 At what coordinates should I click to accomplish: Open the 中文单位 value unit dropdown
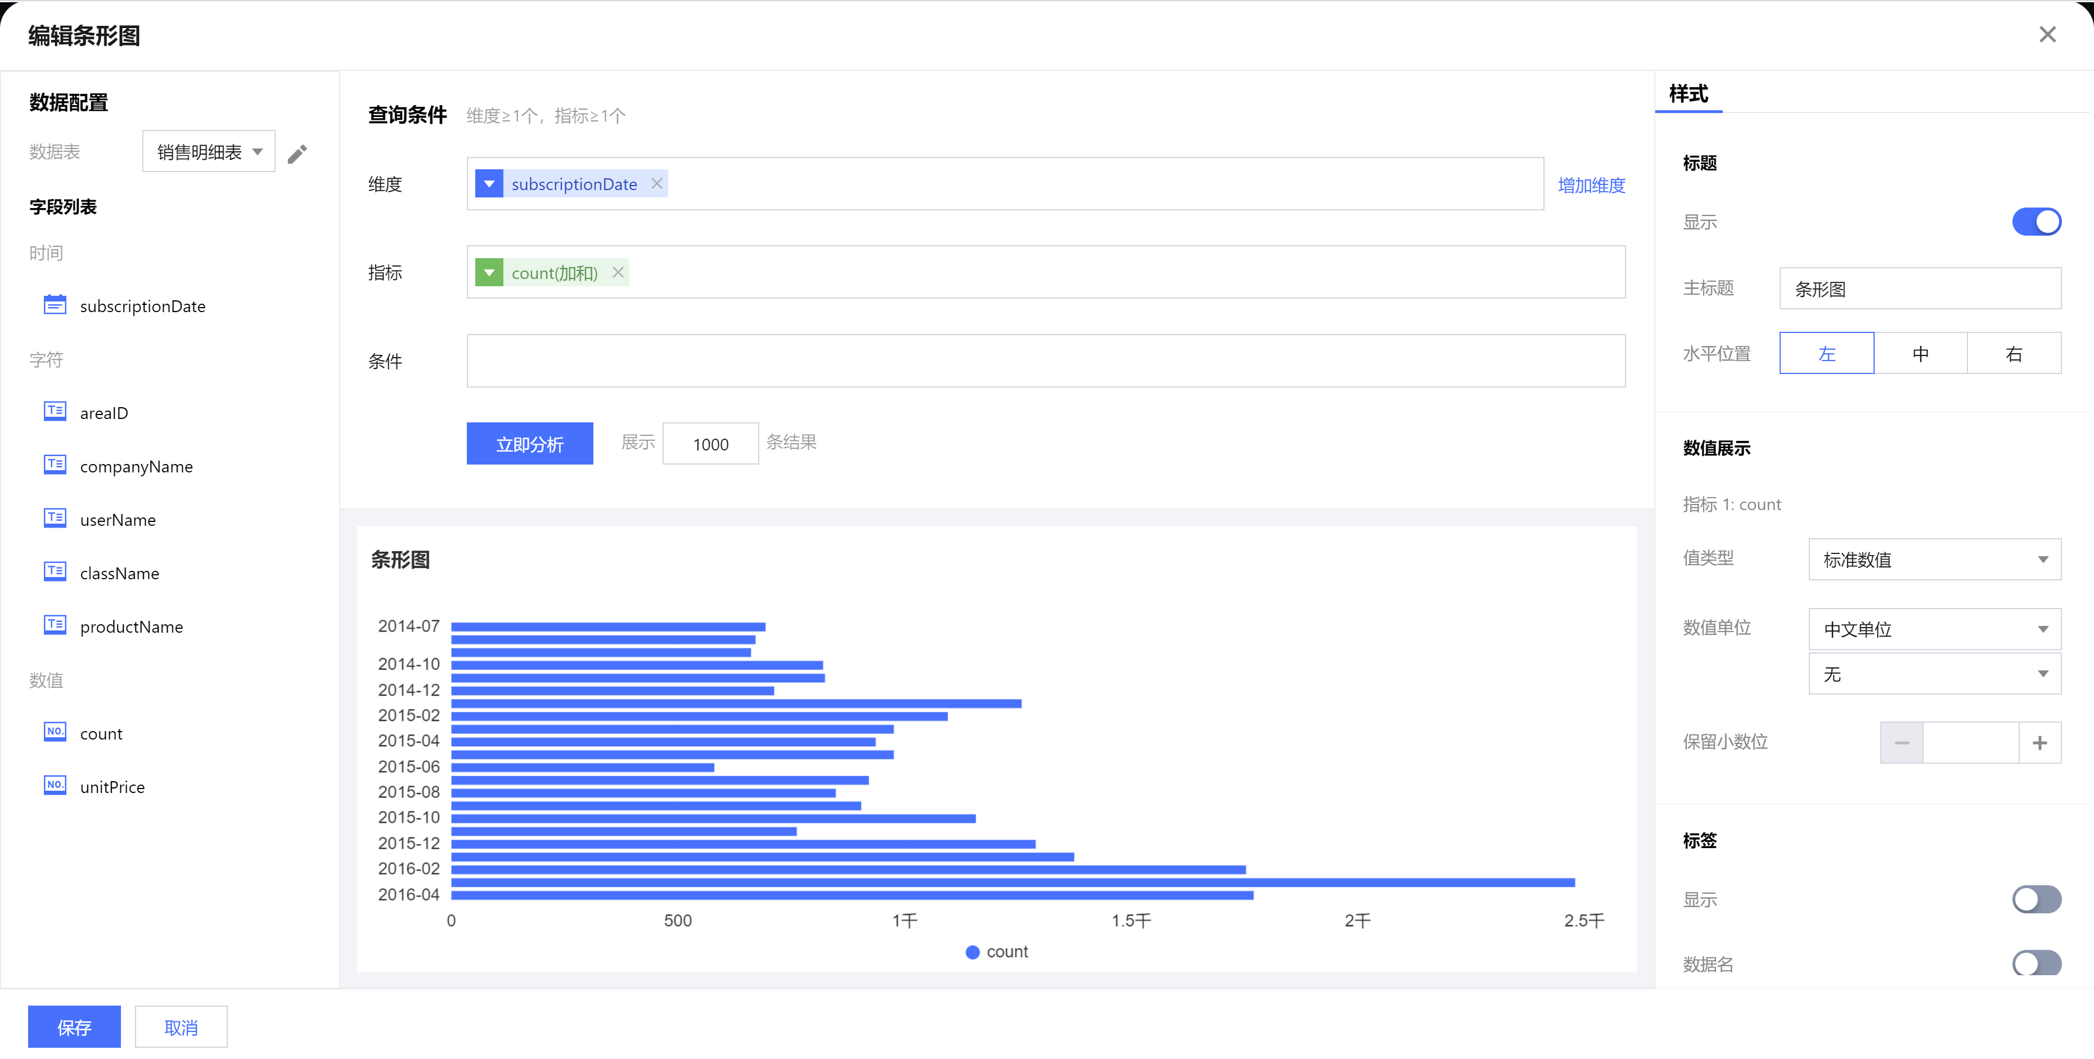[x=1934, y=629]
